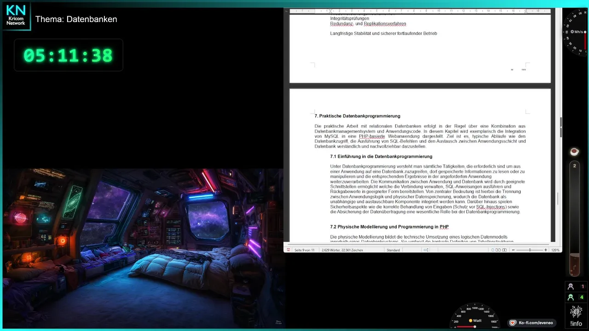This screenshot has height=331, width=589.
Task: Click the coffee cup icon on right panel
Action: tap(574, 151)
